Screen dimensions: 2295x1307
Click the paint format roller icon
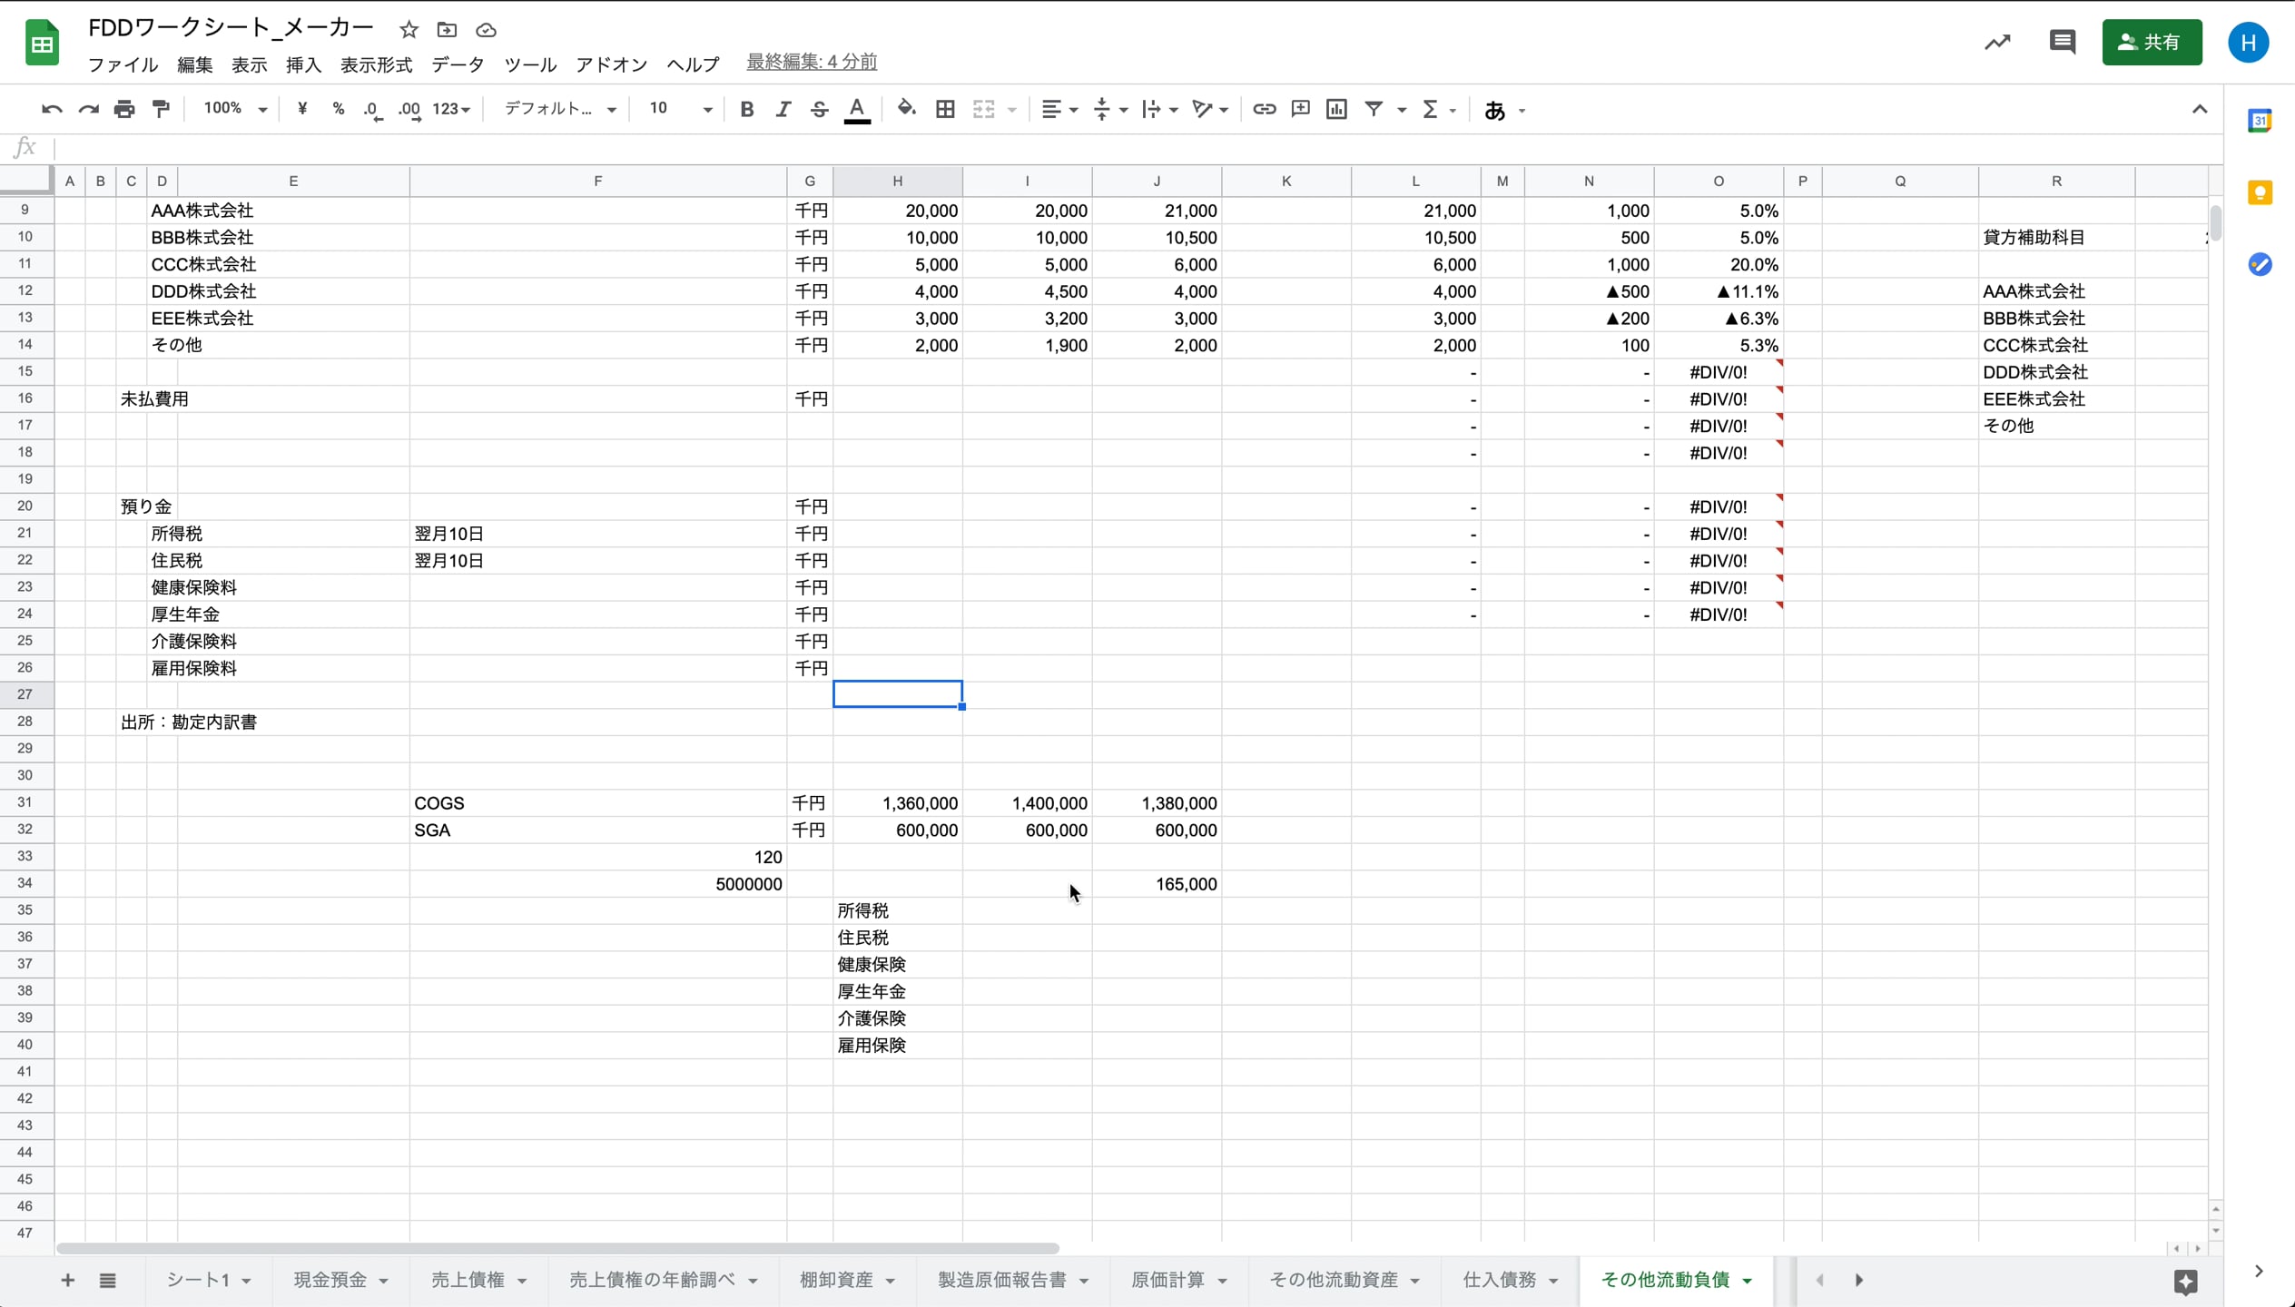click(x=161, y=109)
